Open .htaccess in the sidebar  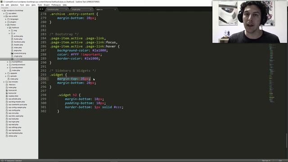pyautogui.click(x=12, y=85)
